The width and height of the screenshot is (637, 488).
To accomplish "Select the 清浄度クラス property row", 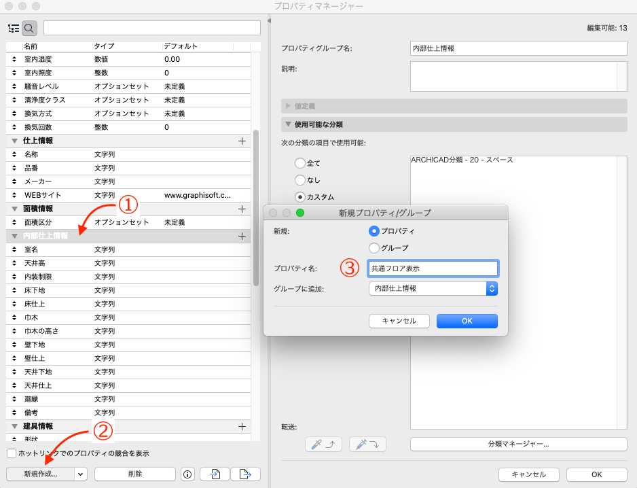I will click(128, 100).
